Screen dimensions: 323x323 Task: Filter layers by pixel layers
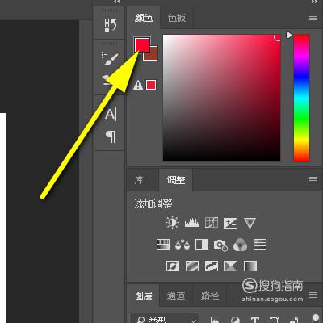pyautogui.click(x=216, y=320)
